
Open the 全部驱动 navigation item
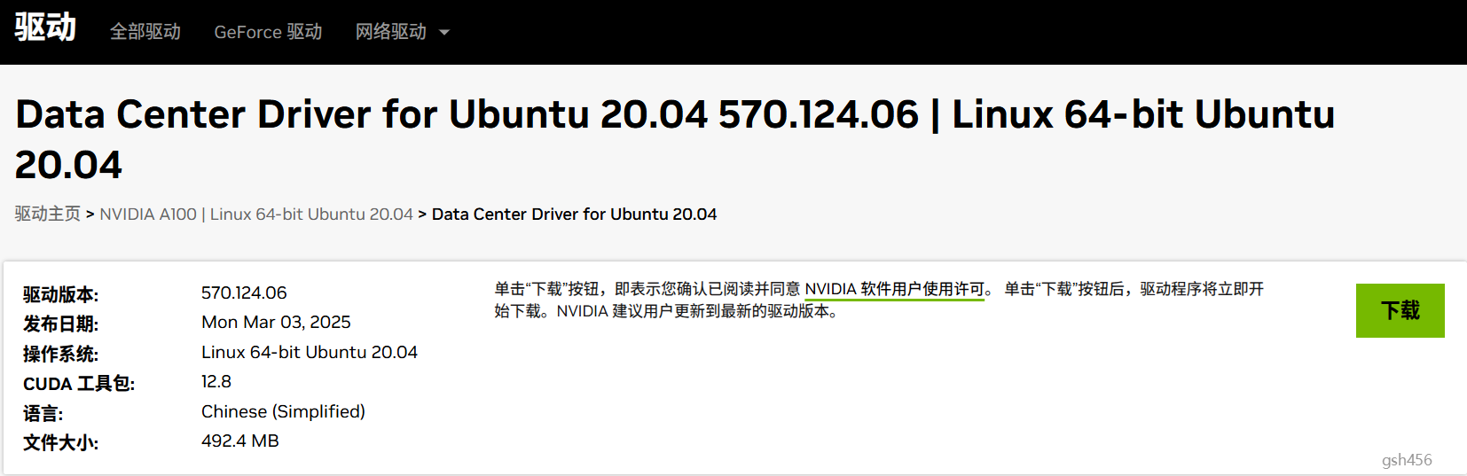click(145, 32)
